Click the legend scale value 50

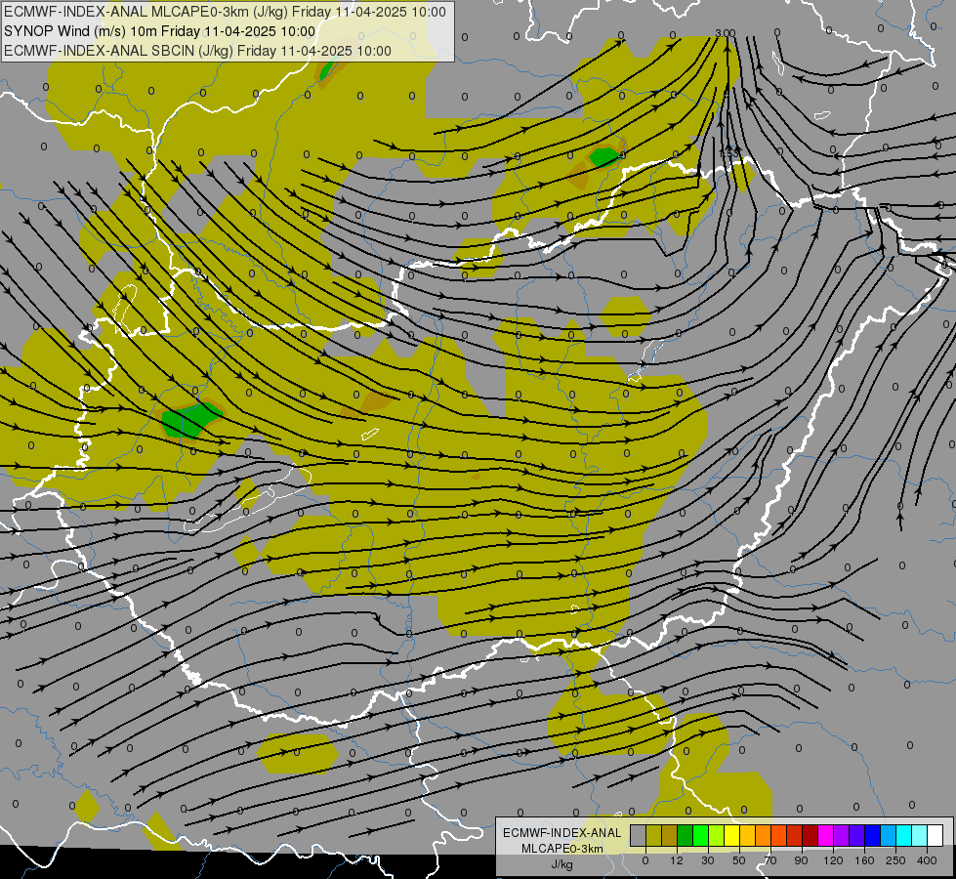pyautogui.click(x=739, y=860)
